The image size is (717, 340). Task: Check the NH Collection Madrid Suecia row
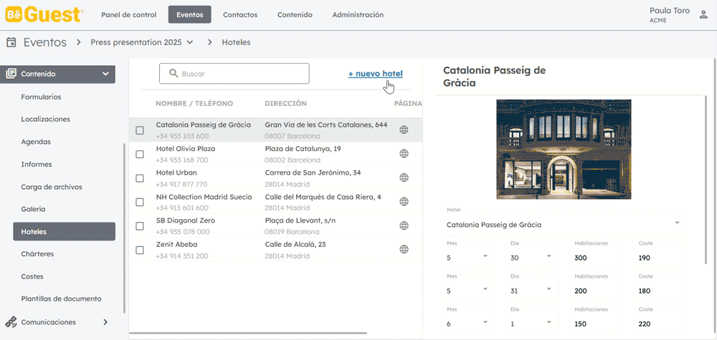coord(140,202)
